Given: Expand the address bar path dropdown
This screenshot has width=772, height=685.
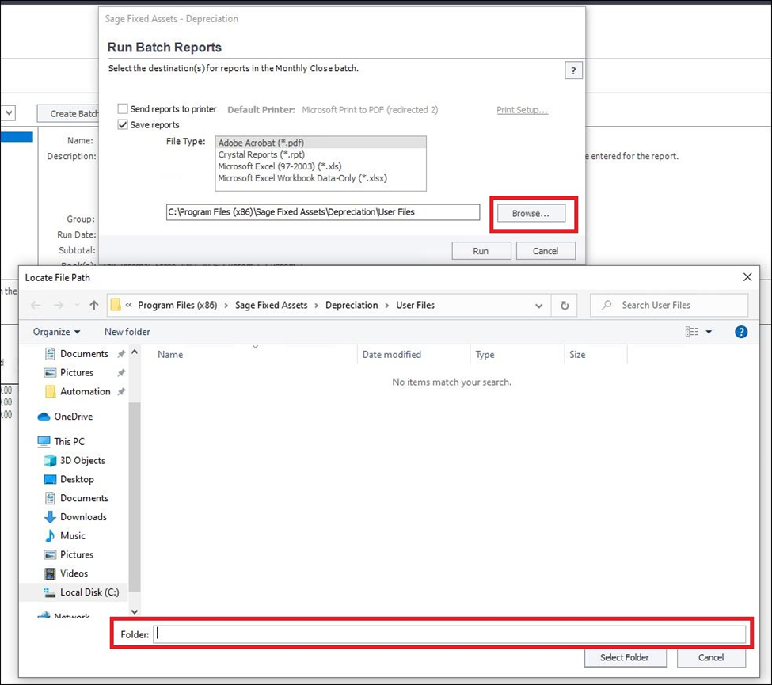Looking at the screenshot, I should click(x=539, y=306).
